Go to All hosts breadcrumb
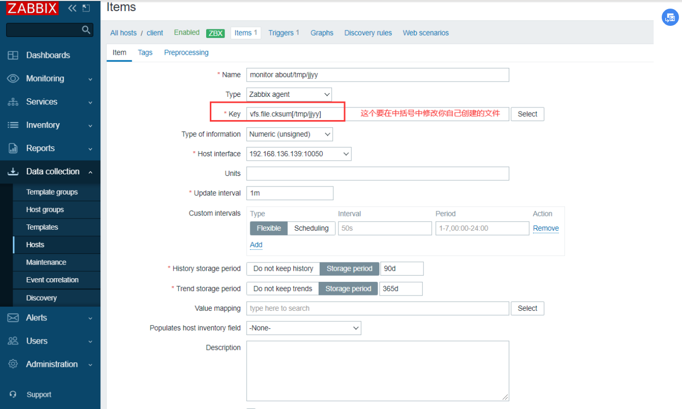The height and width of the screenshot is (409, 682). (x=124, y=33)
